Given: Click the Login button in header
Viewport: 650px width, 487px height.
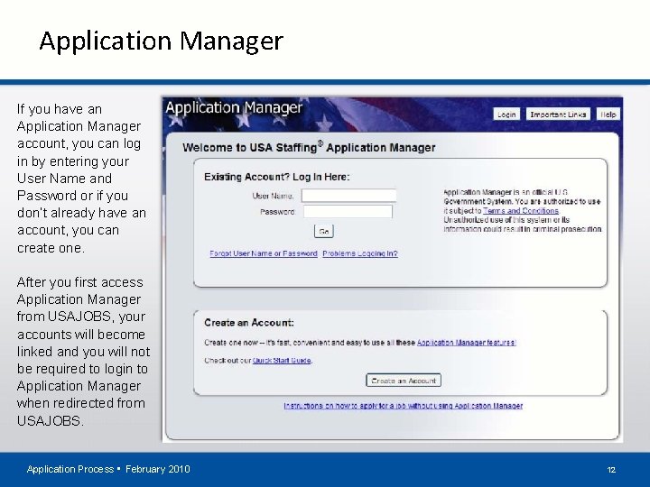Looking at the screenshot, I should coord(506,115).
